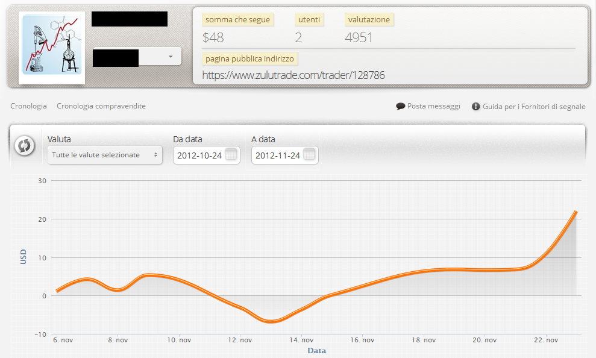
Task: Click the orange line's lowest dip near 13. nov
Action: 270,321
